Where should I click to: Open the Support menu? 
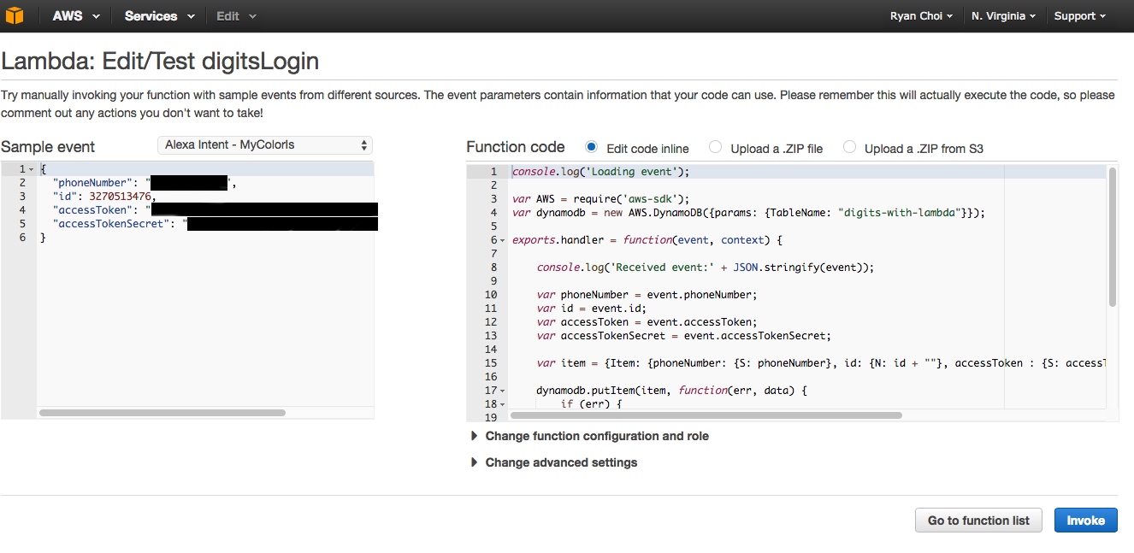pyautogui.click(x=1080, y=16)
